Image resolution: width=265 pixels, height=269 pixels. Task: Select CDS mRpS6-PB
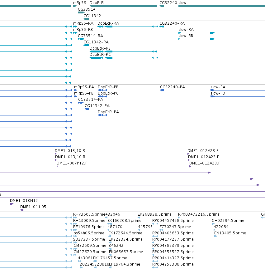click(x=83, y=93)
